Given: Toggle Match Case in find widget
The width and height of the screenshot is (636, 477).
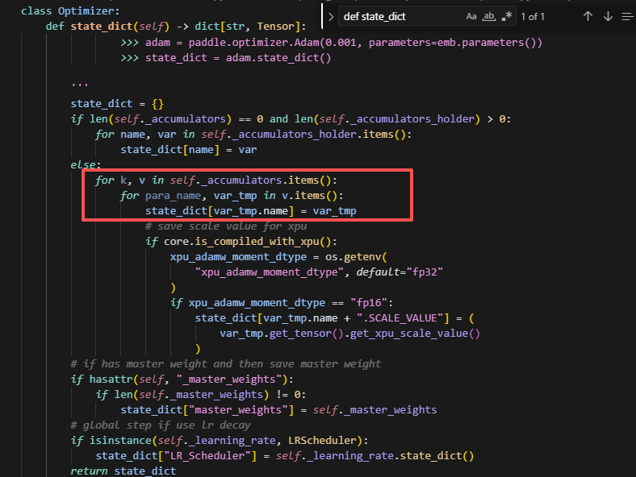Looking at the screenshot, I should pos(471,16).
